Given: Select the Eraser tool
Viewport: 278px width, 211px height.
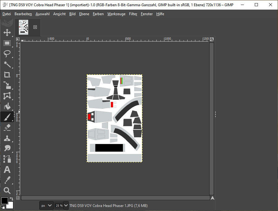Looking at the screenshot, I should click(x=7, y=127).
